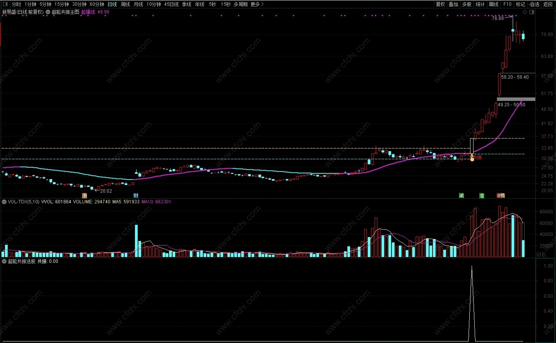Screen dimensions: 556x343
Task: Switch to 45日线 period
Action: point(171,5)
